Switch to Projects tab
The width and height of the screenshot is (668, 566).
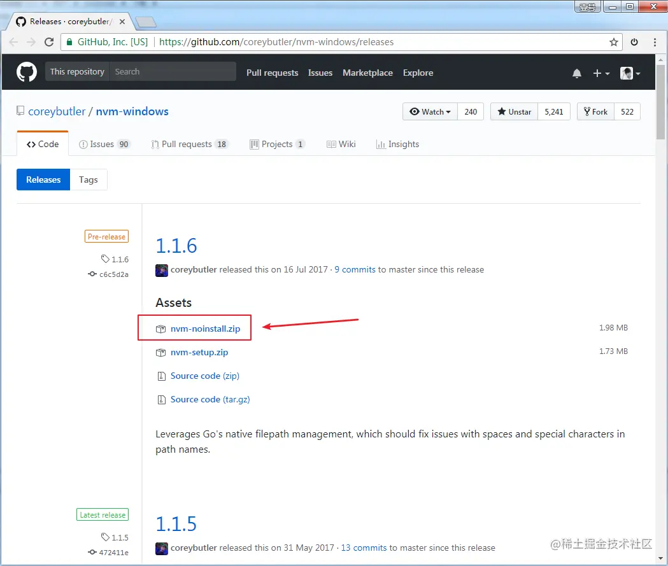[278, 145]
